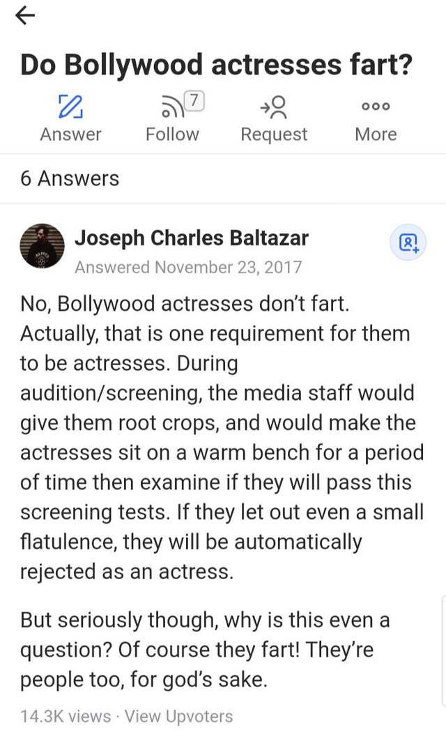Tap the 14.3K views count

[66, 716]
